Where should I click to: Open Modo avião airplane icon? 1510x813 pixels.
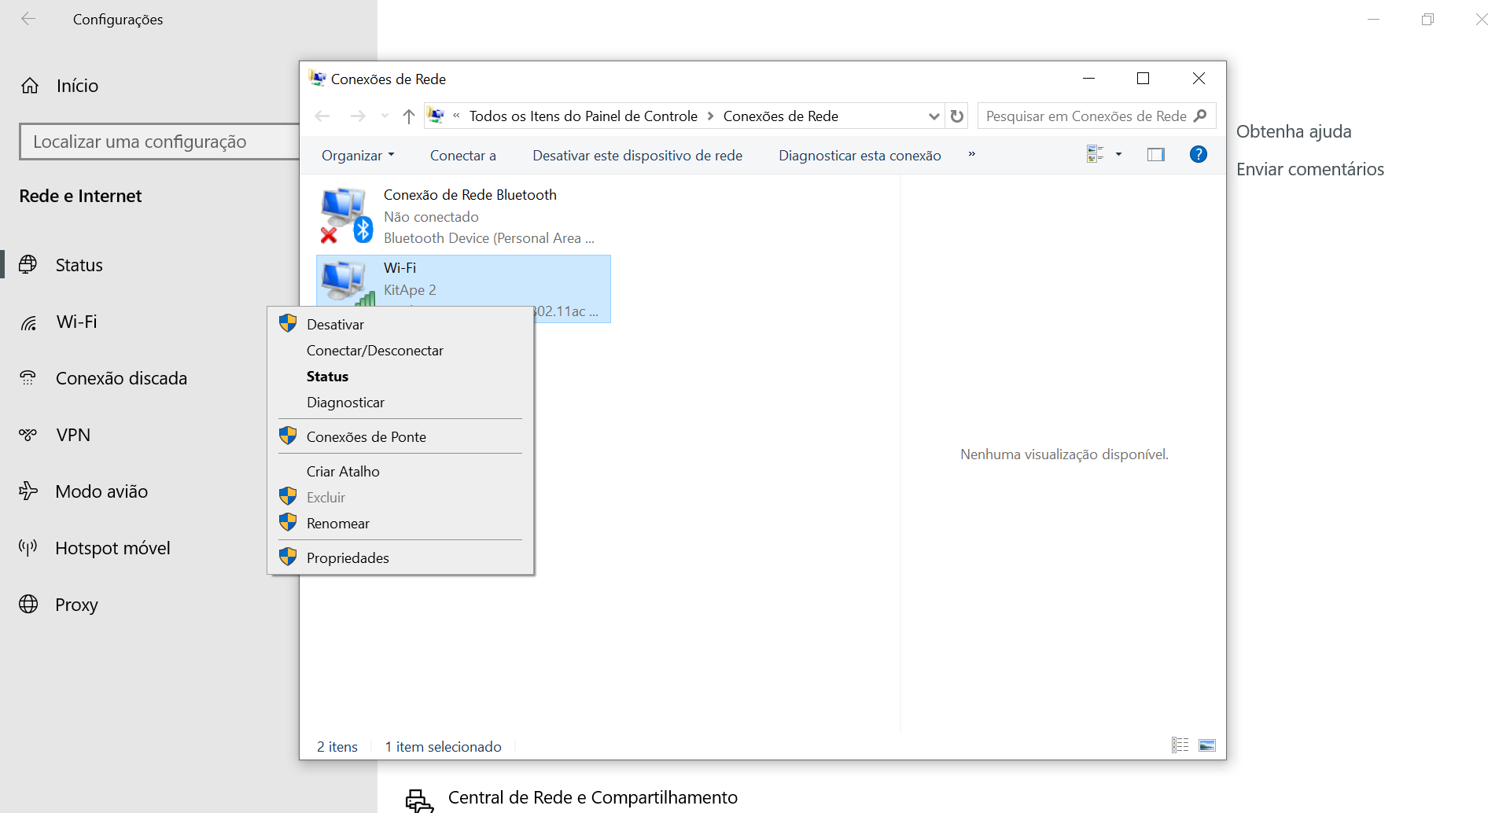[28, 491]
